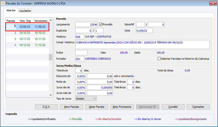Enable Adiantar Parcelas no Retorno da Cobrança
Screen dimensions: 218x127
(x=159, y=59)
